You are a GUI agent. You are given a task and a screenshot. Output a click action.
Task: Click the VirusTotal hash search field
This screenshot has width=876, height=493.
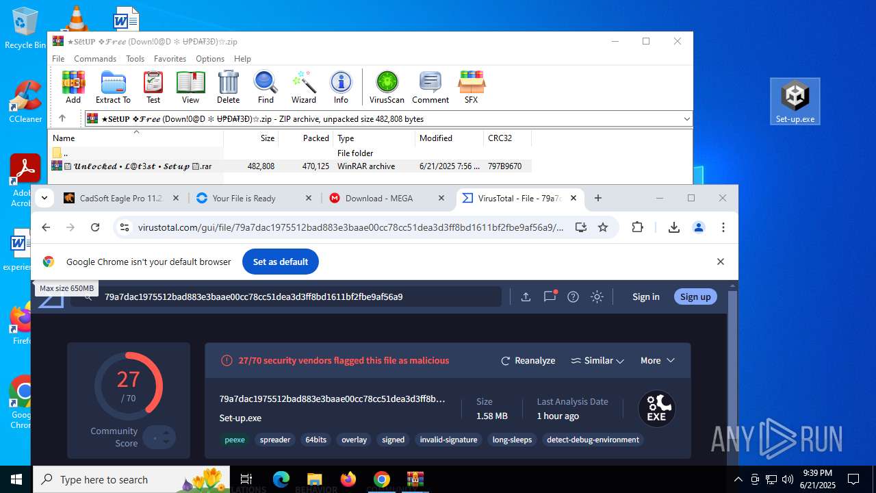pyautogui.click(x=286, y=296)
